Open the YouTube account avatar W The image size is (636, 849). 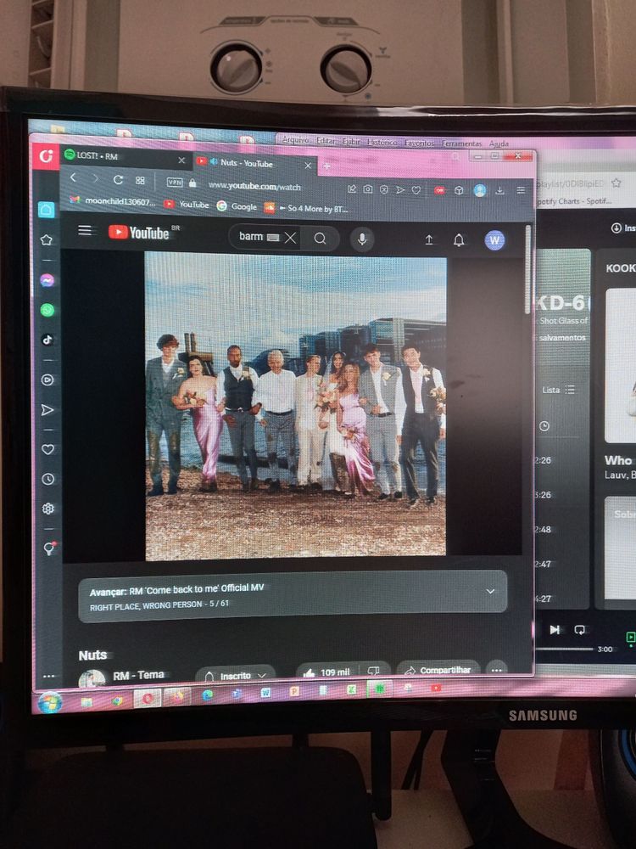pyautogui.click(x=494, y=240)
